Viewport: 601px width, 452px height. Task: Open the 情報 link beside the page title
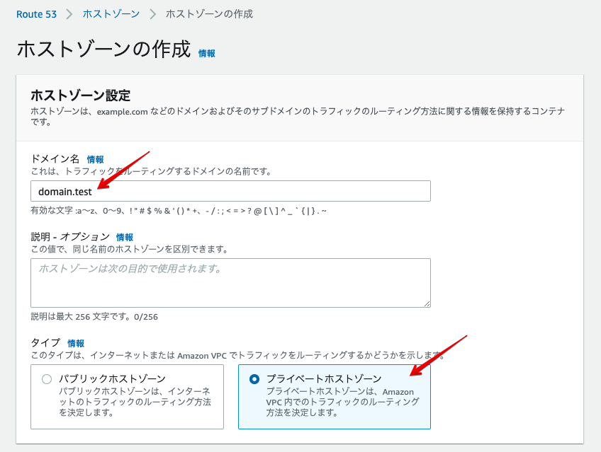pos(208,52)
